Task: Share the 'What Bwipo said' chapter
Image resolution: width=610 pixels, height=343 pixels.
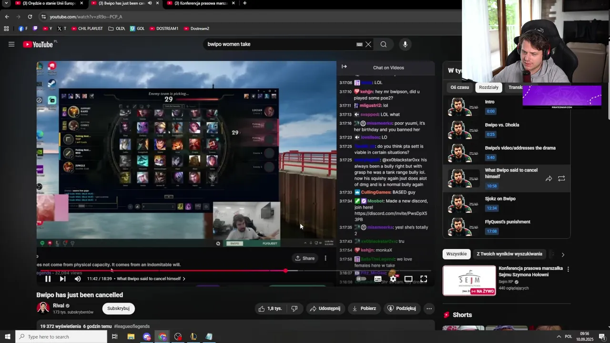Action: pos(549,179)
